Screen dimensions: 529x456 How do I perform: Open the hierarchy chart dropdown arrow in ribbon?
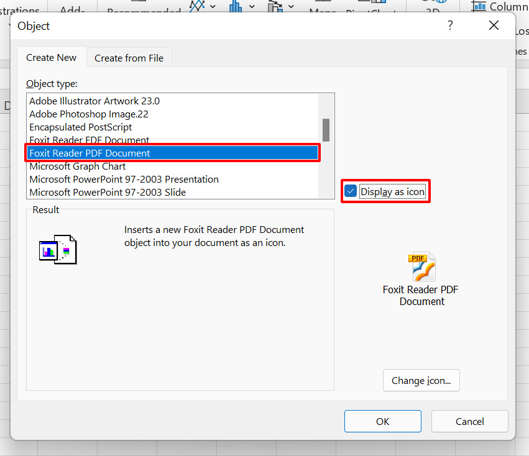click(x=291, y=6)
